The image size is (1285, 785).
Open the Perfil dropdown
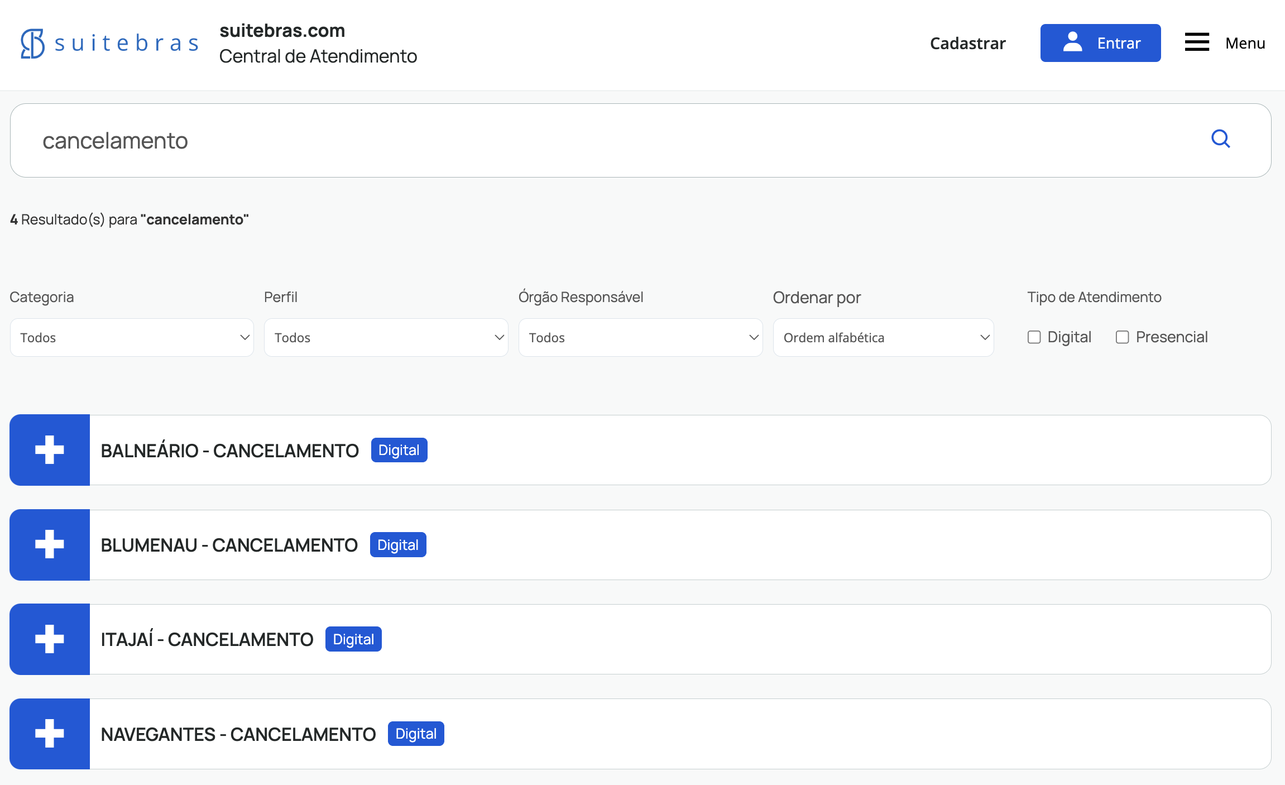pos(386,338)
